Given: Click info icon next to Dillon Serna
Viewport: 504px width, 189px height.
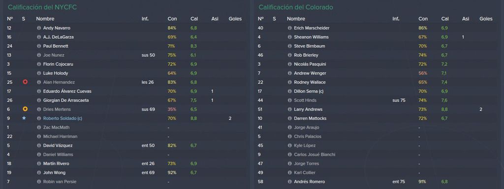Looking at the screenshot, I should 289,91.
